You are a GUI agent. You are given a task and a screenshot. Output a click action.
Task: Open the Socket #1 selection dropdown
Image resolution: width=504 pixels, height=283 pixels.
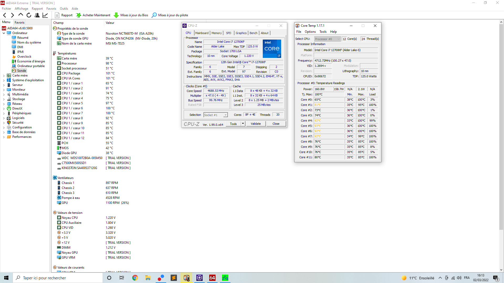point(225,115)
